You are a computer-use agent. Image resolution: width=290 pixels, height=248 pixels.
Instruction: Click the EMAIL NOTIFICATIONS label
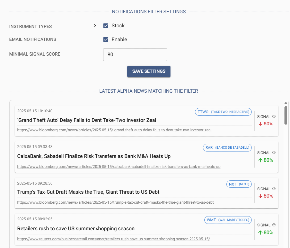click(x=33, y=39)
